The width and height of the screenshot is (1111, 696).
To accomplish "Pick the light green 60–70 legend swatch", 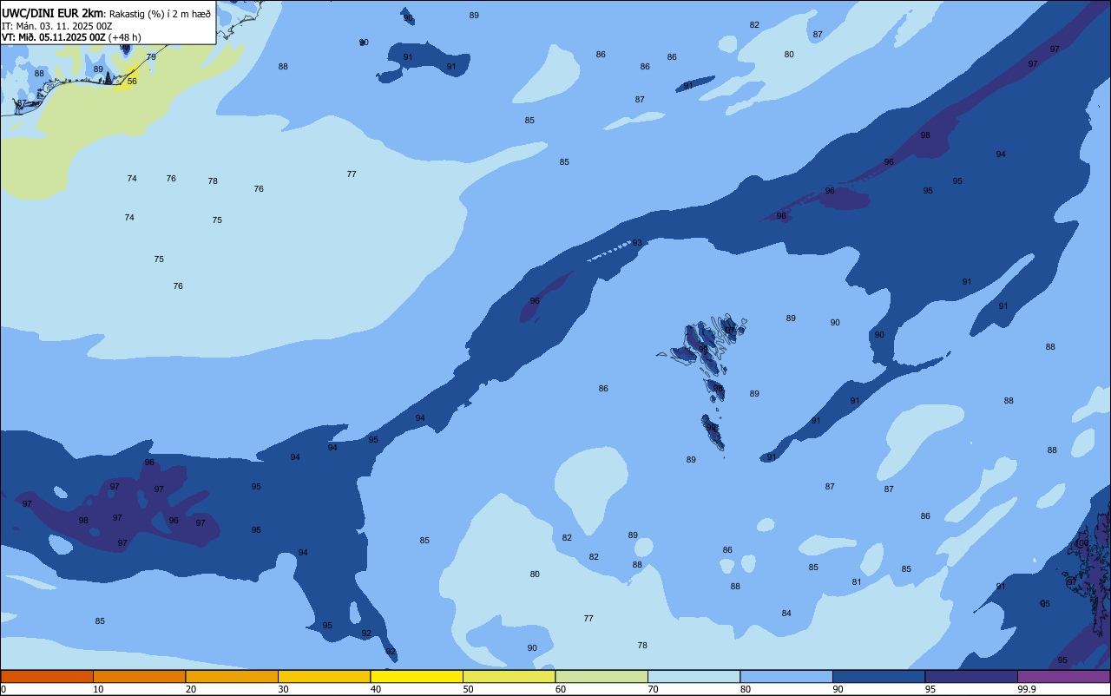I will 602,676.
